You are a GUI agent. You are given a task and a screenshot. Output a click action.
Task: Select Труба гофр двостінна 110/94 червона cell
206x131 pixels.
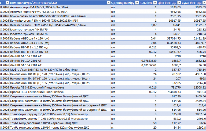point(60,123)
